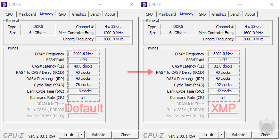Viewport: 280px width, 140px height.
Task: Switch to Mainboard tab in left CPU-Z window
Action: click(27, 14)
